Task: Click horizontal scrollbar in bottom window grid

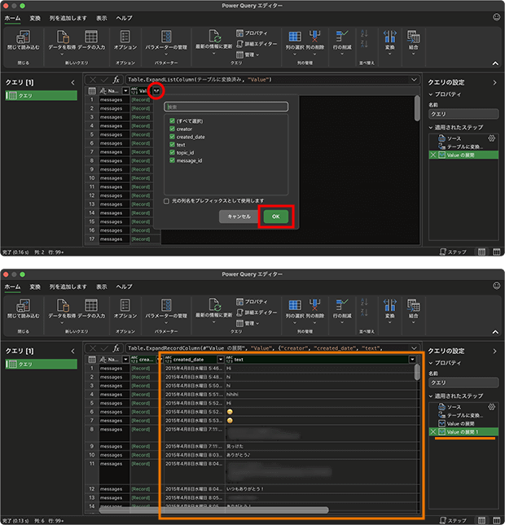Action: point(213,510)
